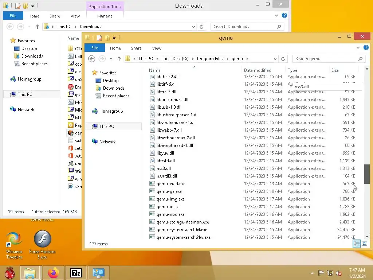
Task: Show hidden tray icons arrow
Action: 312,273
